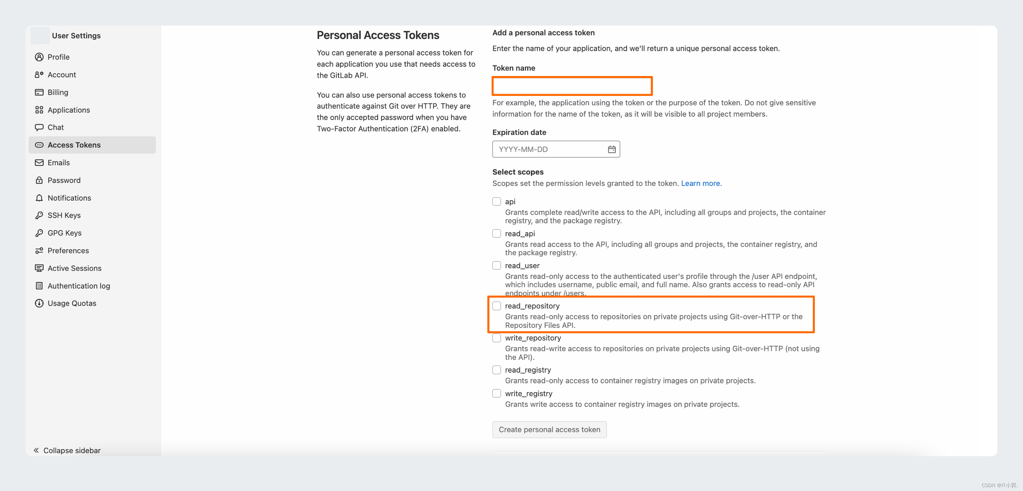Click the Usage Quotas sidebar item
Viewport: 1023px width, 491px height.
(72, 303)
